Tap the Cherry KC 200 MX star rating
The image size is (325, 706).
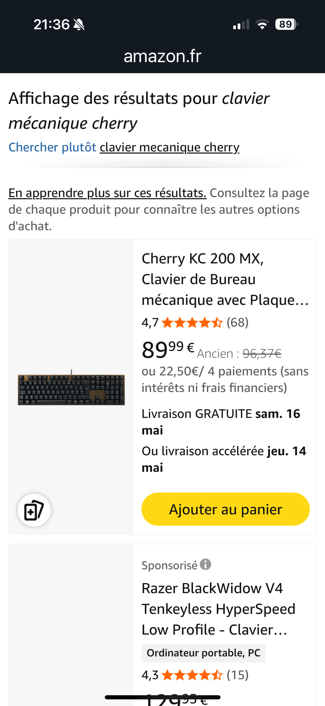[x=192, y=323]
